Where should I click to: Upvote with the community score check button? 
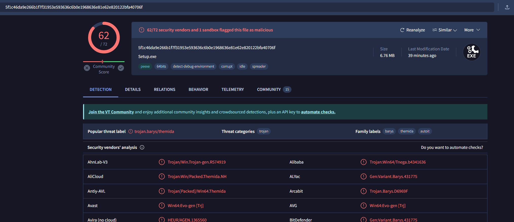[121, 68]
